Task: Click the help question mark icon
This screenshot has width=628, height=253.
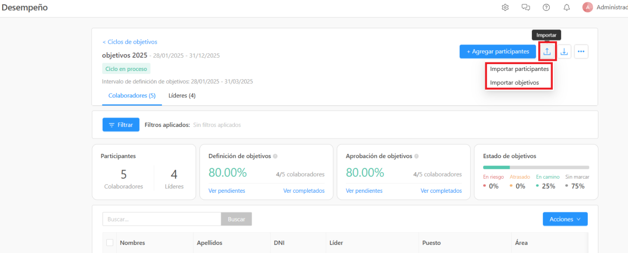Action: click(546, 7)
